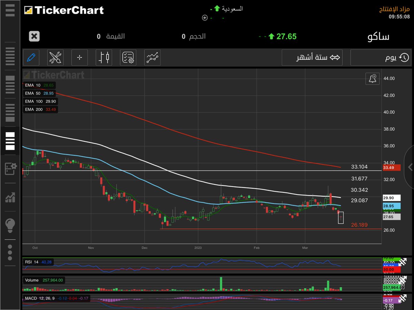414x310 pixels.
Task: Open the hamburger menu in the sidebar
Action: [10, 10]
